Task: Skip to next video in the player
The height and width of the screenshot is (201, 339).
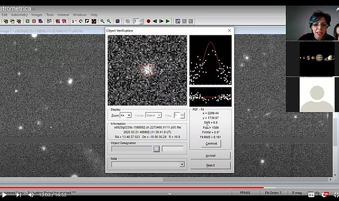Action: coord(19,195)
